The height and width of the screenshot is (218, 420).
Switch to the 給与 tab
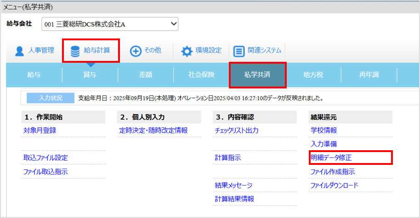click(x=34, y=75)
